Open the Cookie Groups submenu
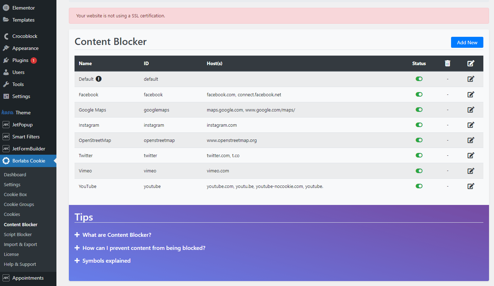Image resolution: width=494 pixels, height=286 pixels. click(19, 204)
